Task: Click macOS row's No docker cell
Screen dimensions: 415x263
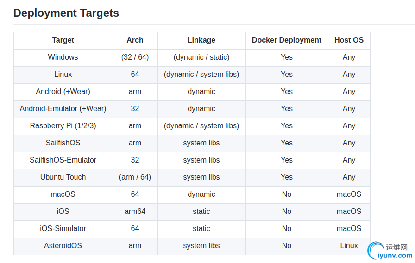Action: [287, 194]
